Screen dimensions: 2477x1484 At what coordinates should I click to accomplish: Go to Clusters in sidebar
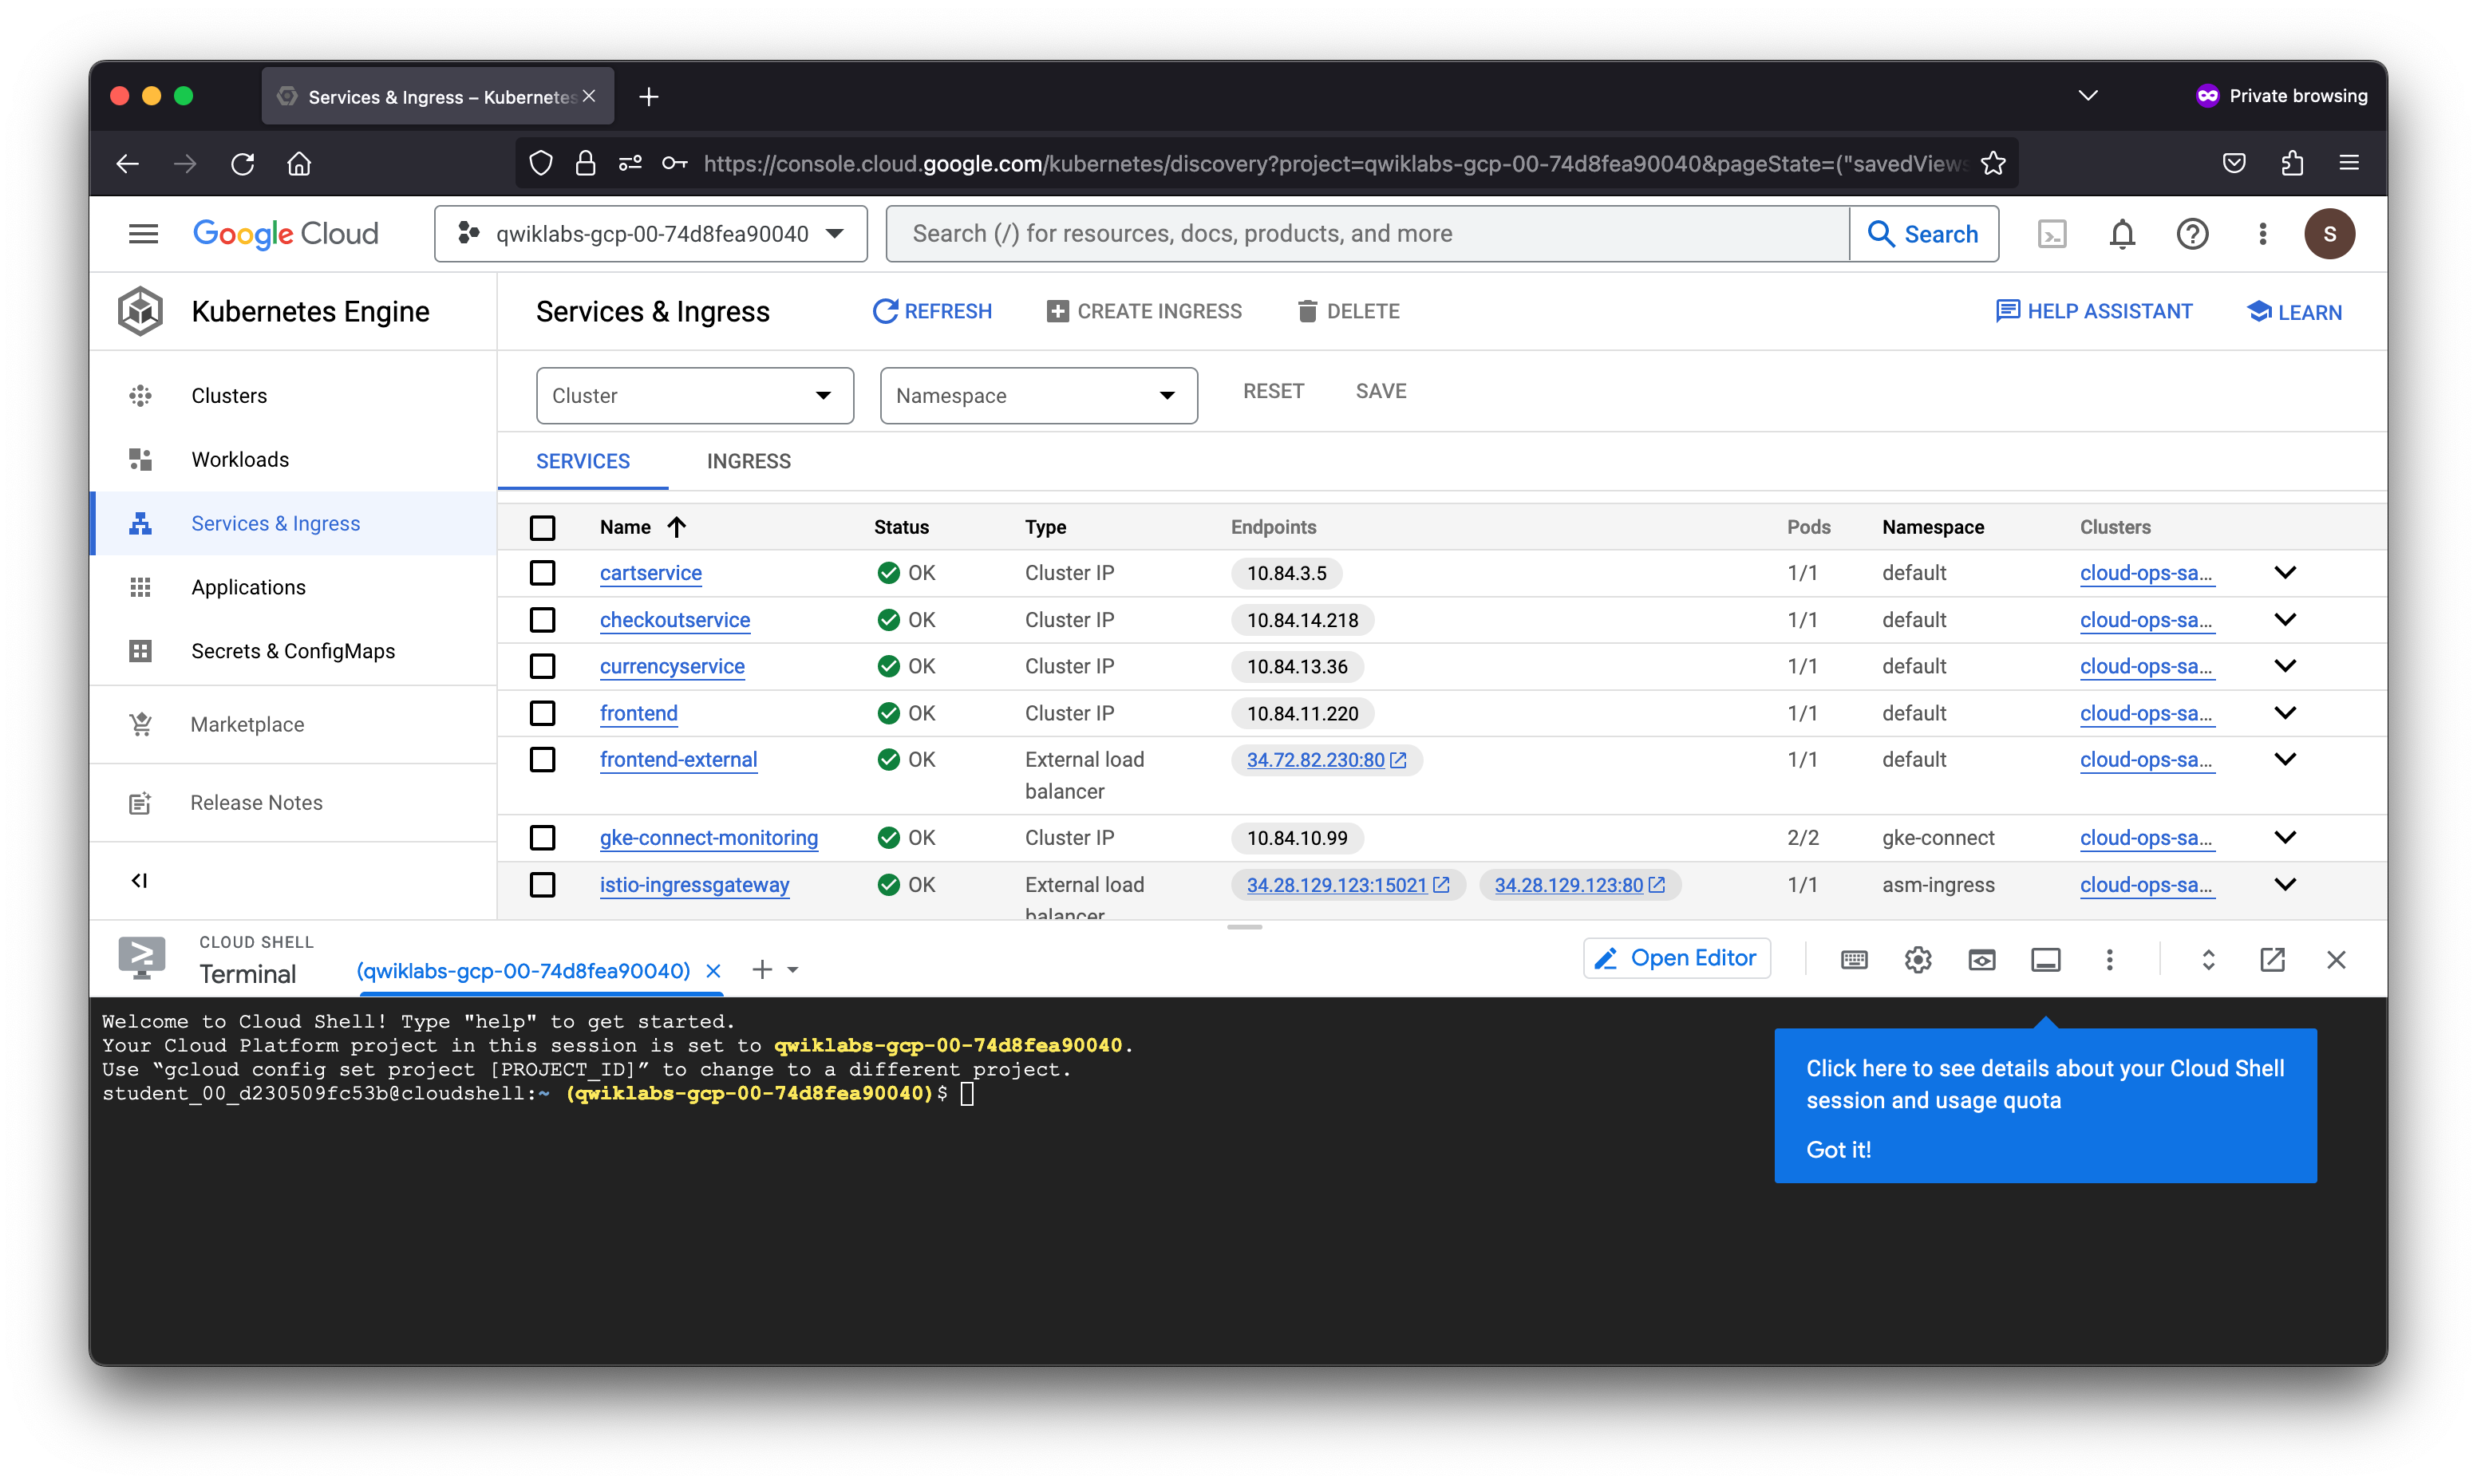coord(293,396)
